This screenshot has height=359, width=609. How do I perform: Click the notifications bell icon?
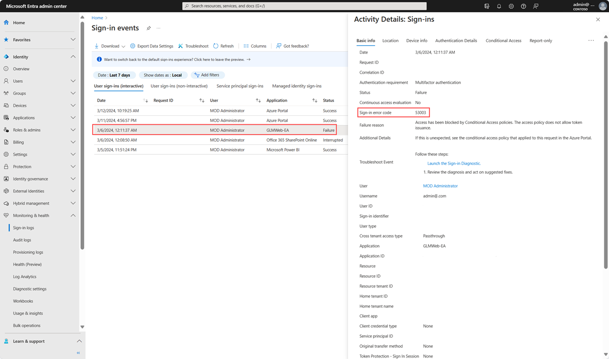point(499,6)
